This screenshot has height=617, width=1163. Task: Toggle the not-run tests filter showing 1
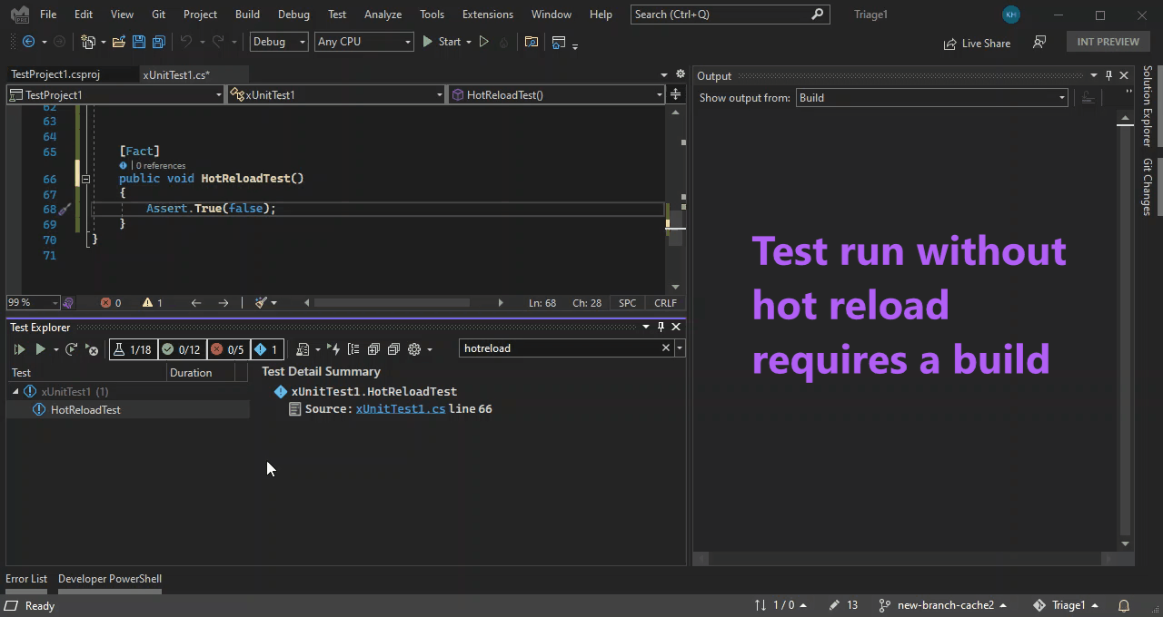coord(267,349)
